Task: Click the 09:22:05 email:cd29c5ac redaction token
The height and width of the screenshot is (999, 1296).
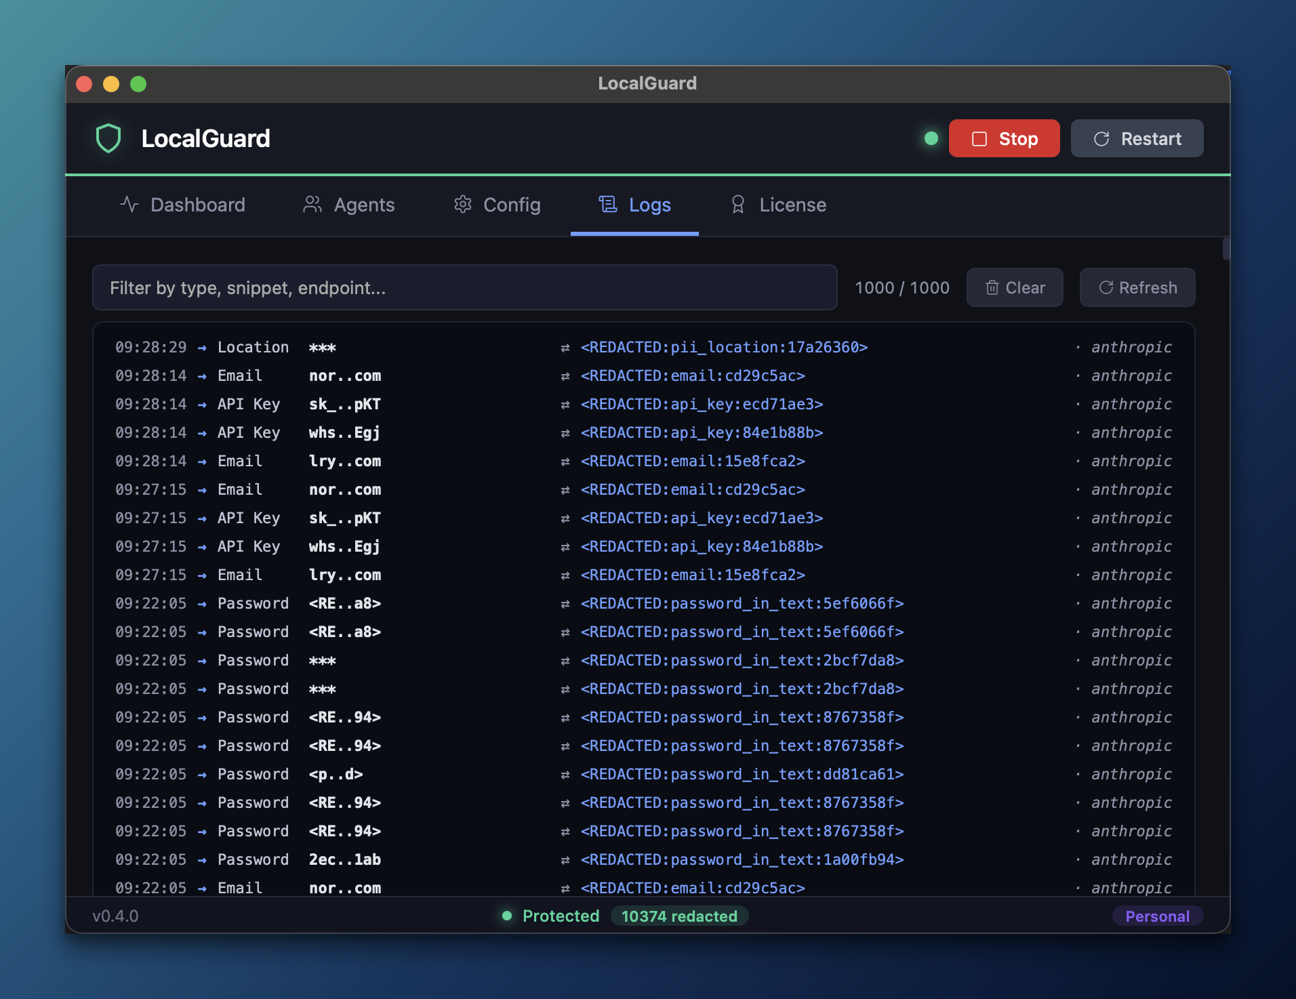Action: click(x=693, y=888)
